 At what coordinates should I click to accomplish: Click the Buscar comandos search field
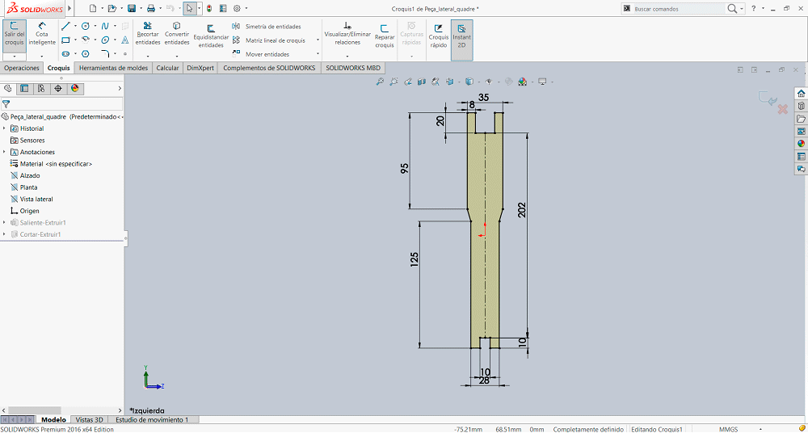679,9
